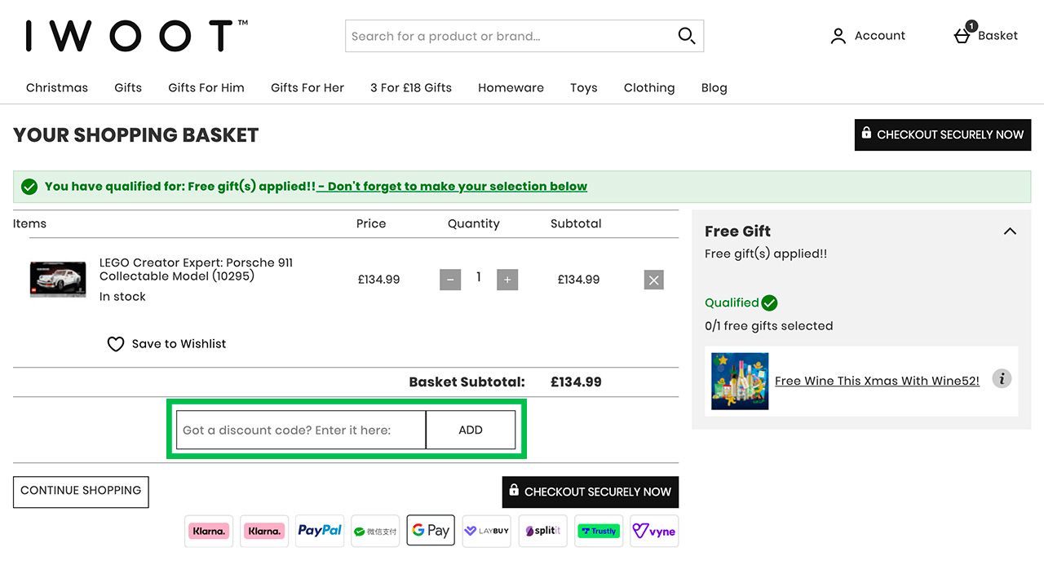This screenshot has width=1044, height=587.
Task: Click the Wine52 gift thumbnail
Action: [x=740, y=381]
